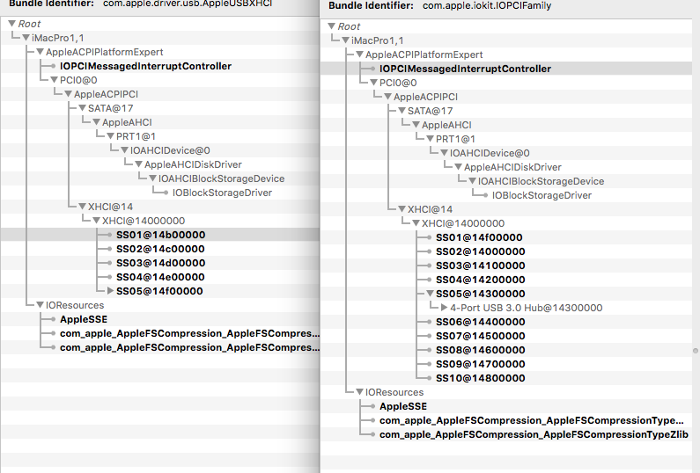Select SS10@14800000 in right window
This screenshot has height=473, width=700.
[x=481, y=377]
